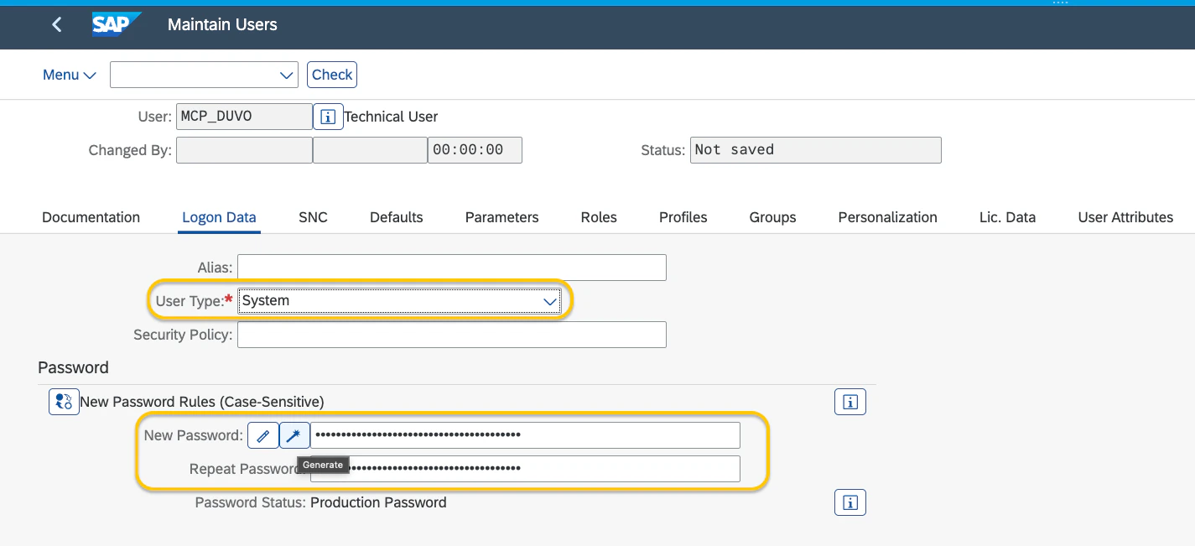Select the Lic. Data tab
Image resolution: width=1195 pixels, height=546 pixels.
click(x=1007, y=217)
